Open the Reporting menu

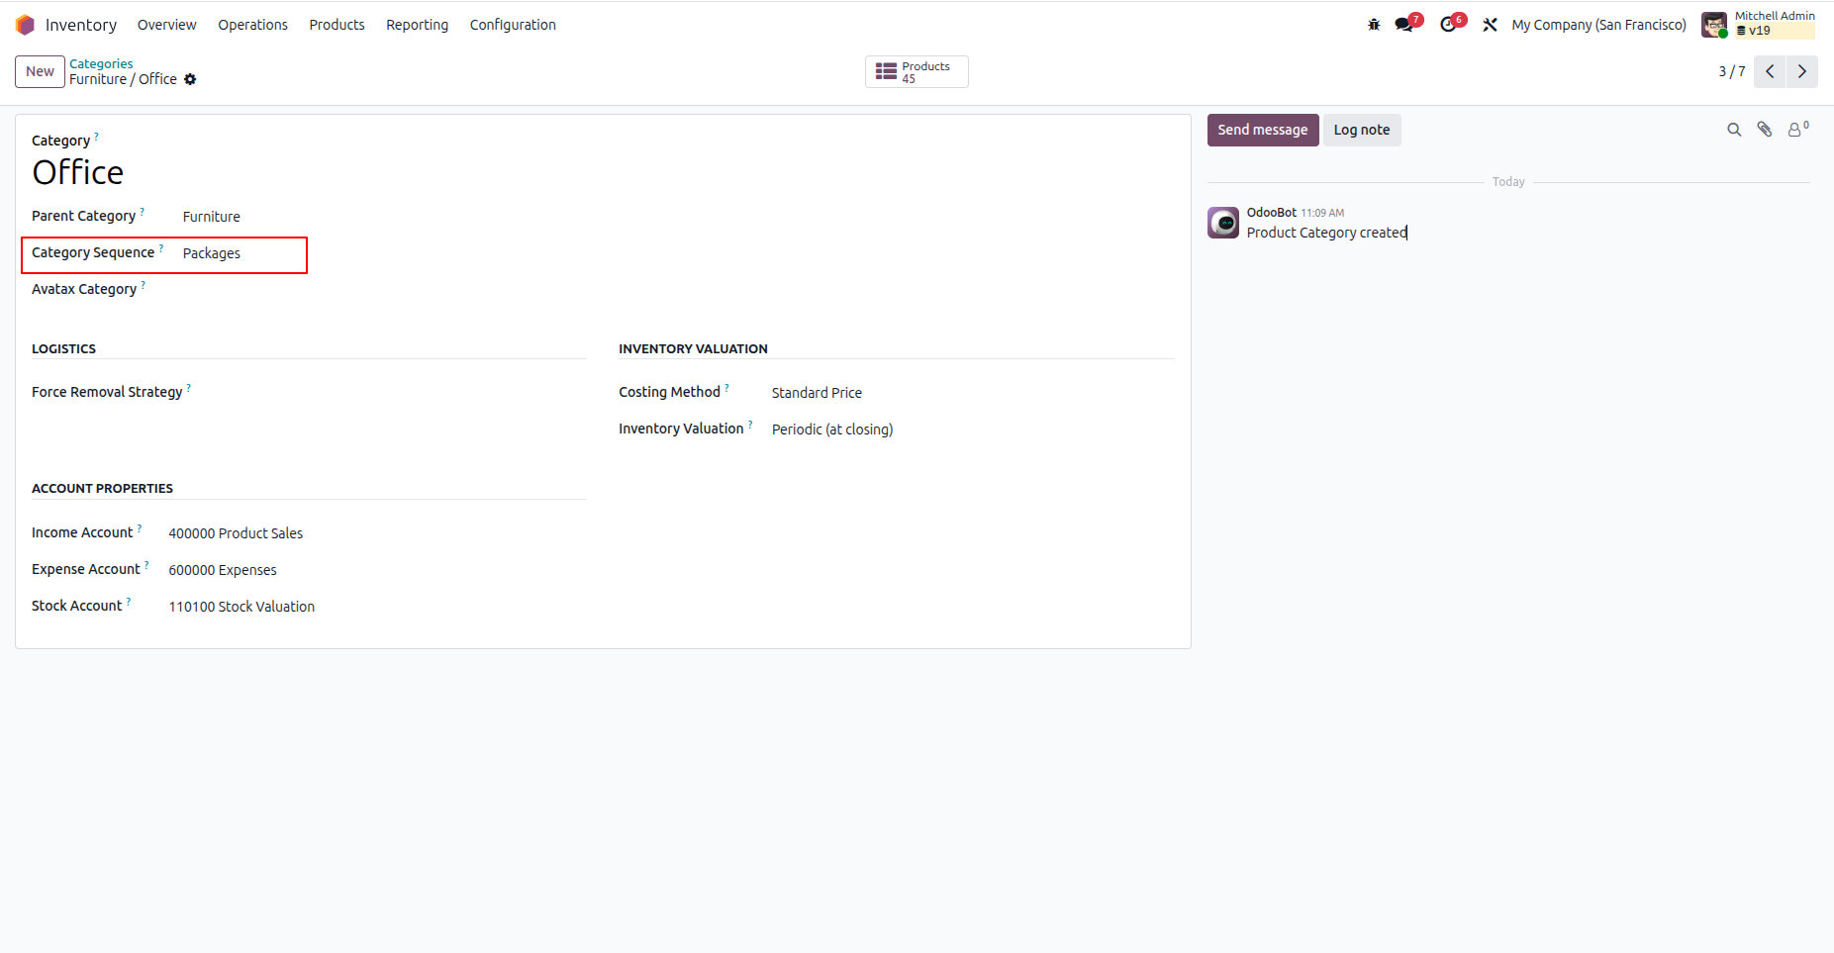pyautogui.click(x=417, y=25)
